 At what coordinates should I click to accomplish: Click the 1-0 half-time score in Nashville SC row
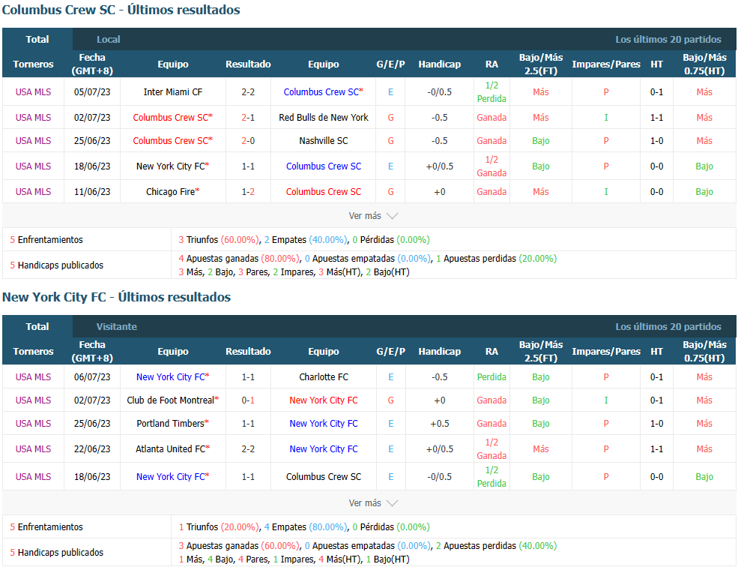click(656, 140)
